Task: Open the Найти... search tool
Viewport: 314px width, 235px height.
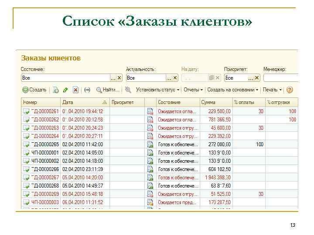Action: (x=108, y=90)
